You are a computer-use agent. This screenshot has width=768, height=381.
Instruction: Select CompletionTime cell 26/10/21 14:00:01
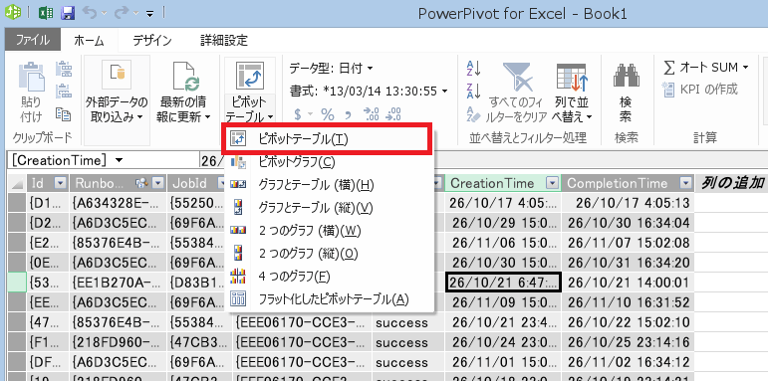(x=628, y=283)
